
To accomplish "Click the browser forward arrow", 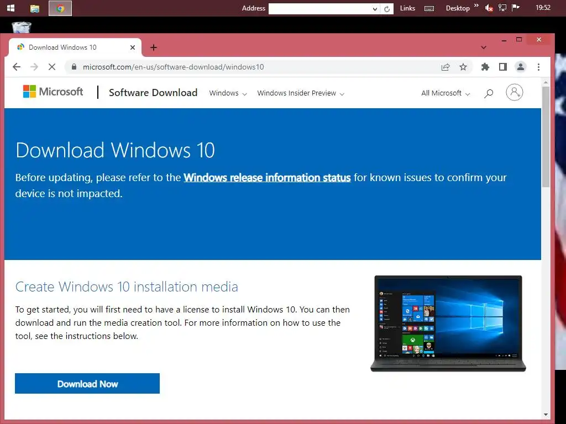I will [34, 67].
